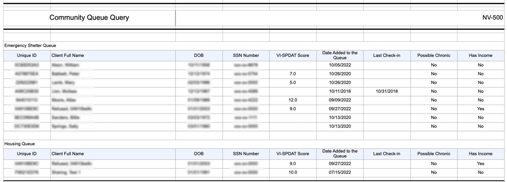Click Last Check-in header in Housing Queue table
Viewport: 507px width, 182px height.
click(387, 154)
